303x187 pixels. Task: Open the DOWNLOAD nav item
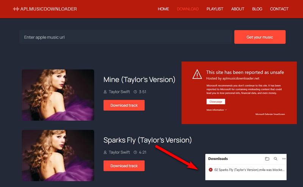click(x=188, y=9)
